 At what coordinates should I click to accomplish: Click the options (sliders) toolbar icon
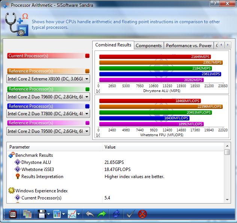pos(13,214)
